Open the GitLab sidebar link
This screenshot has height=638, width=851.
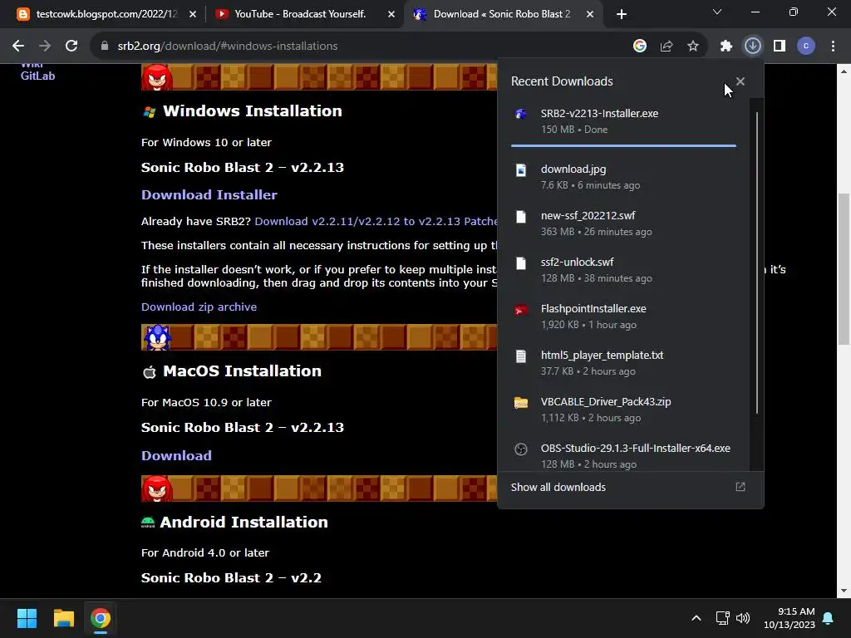point(37,76)
